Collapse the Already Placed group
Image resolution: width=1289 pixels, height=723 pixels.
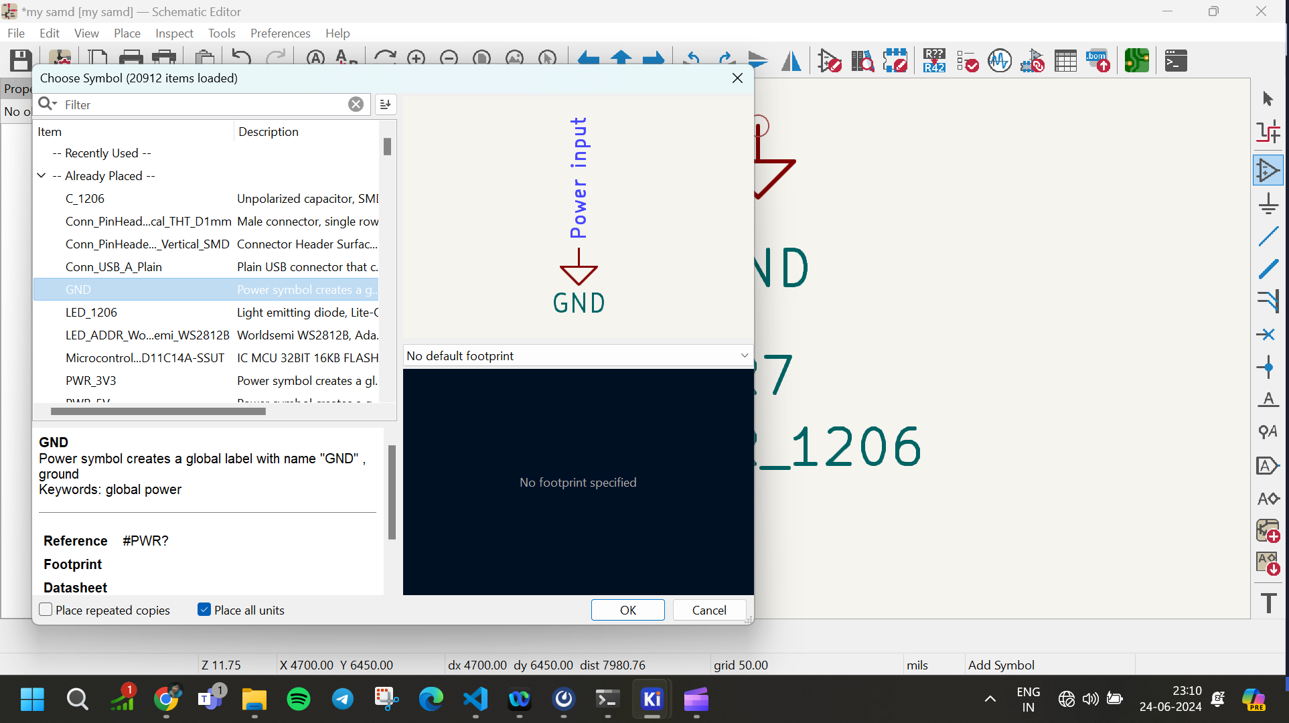pyautogui.click(x=42, y=175)
